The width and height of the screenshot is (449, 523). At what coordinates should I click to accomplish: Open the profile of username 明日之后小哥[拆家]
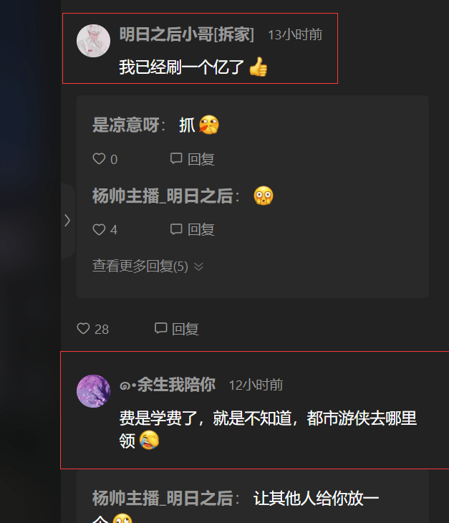point(187,34)
